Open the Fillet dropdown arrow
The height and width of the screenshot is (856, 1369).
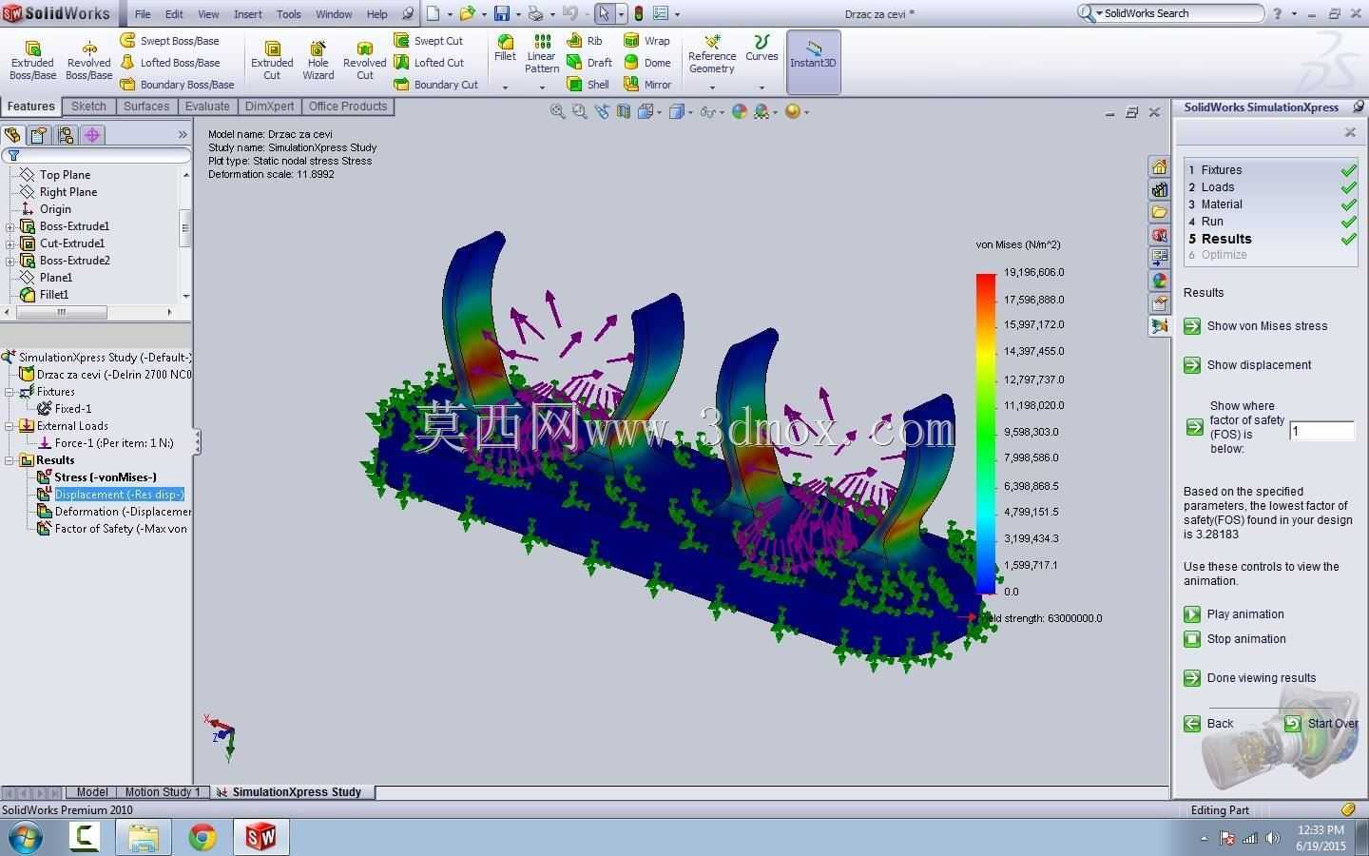coord(505,88)
